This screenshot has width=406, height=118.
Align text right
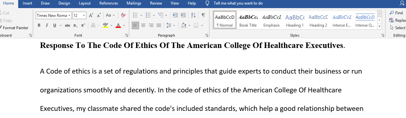(151, 25)
